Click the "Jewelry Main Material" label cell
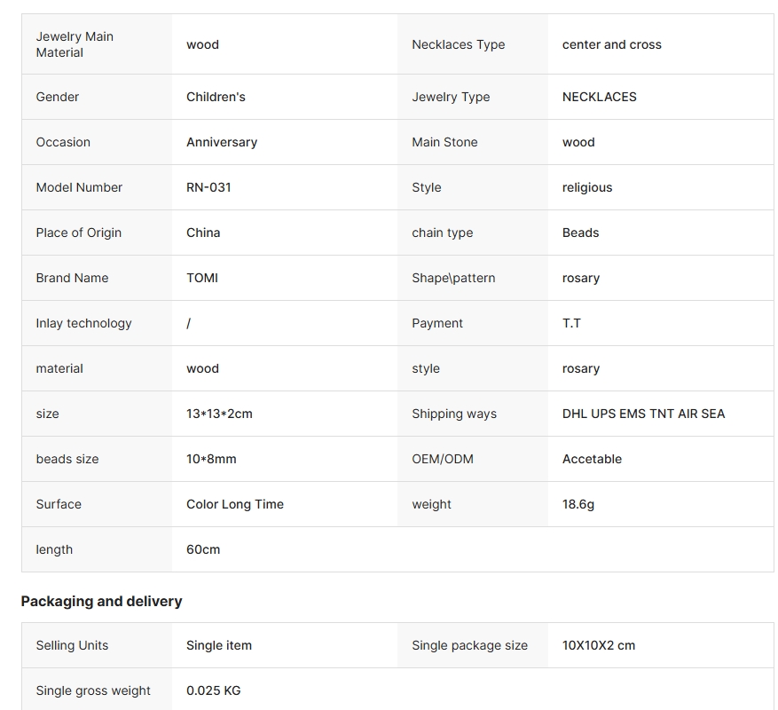The height and width of the screenshot is (710, 778). pos(75,44)
